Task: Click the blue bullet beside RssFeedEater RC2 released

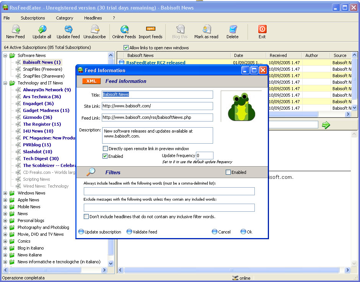Action: [x=122, y=62]
